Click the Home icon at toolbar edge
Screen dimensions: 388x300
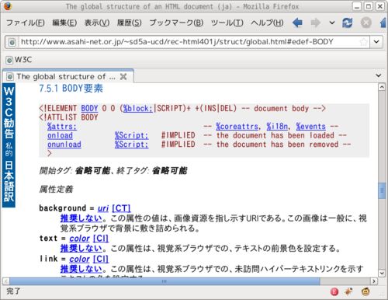pyautogui.click(x=383, y=23)
